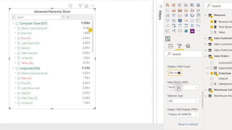Tick Light Brown checkbox under Computer Store
This screenshot has height=130, width=232.
click(x=19, y=43)
